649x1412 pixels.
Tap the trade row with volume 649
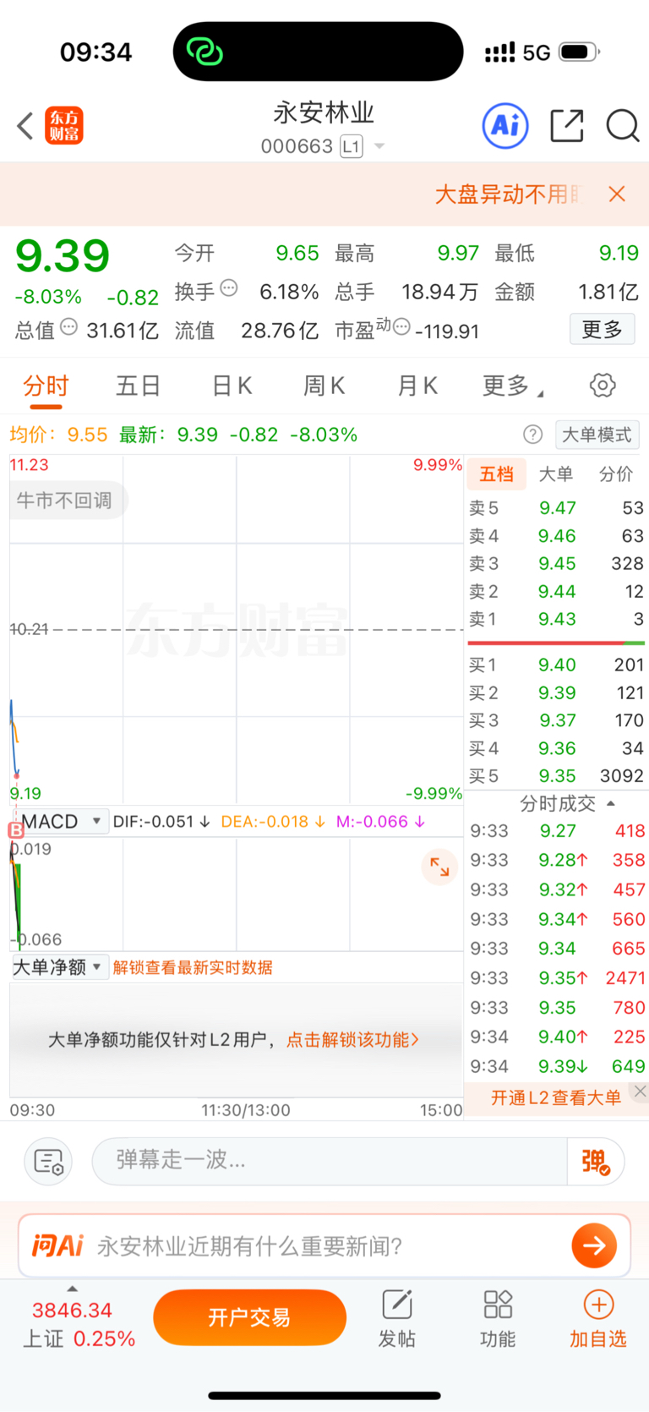[557, 1066]
